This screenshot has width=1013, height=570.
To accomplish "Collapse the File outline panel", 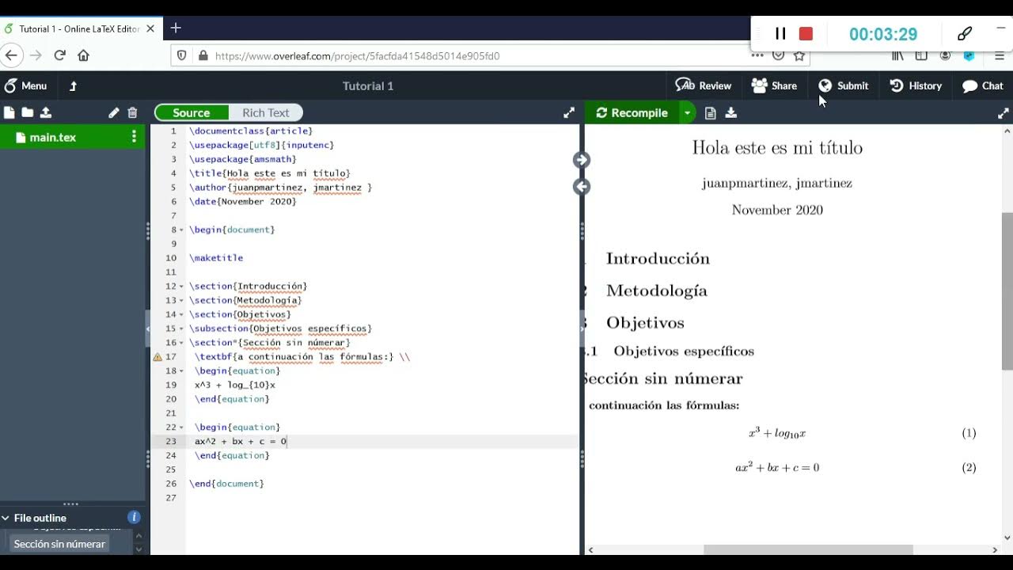I will pyautogui.click(x=6, y=518).
